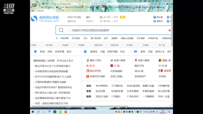Viewport: 203px width, 114px height.
Task: Open dropdown beside the bookmark star
Action: pyautogui.click(x=85, y=4)
